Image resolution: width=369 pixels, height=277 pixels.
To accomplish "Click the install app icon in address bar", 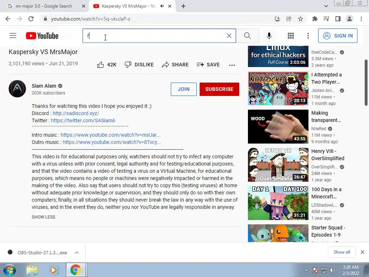I will tap(277, 19).
